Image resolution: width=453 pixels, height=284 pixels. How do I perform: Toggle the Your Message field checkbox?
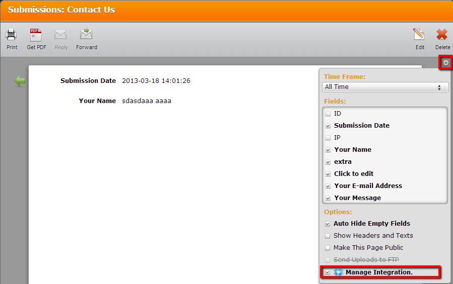coord(328,198)
